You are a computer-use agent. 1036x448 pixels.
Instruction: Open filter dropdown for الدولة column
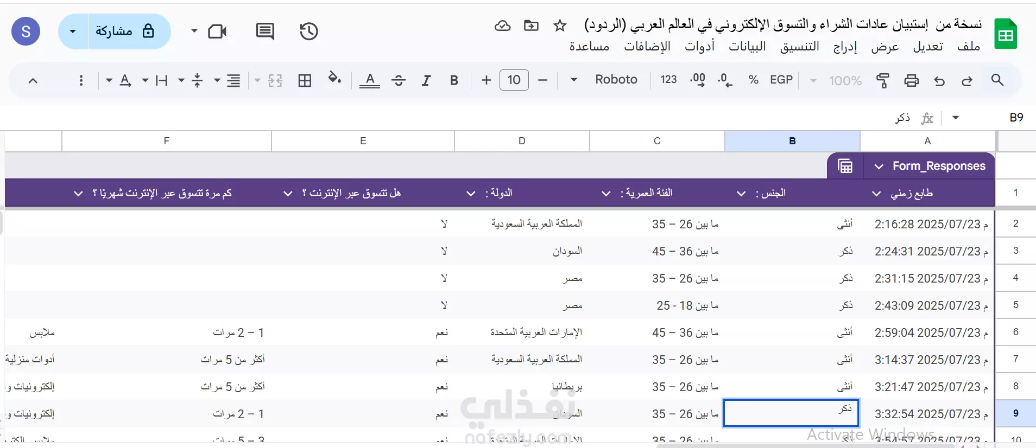[x=471, y=194]
